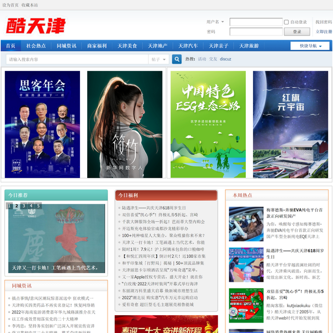This screenshot has height=333, width=333.
Task: Click the 找回密码 link
Action: pyautogui.click(x=324, y=22)
